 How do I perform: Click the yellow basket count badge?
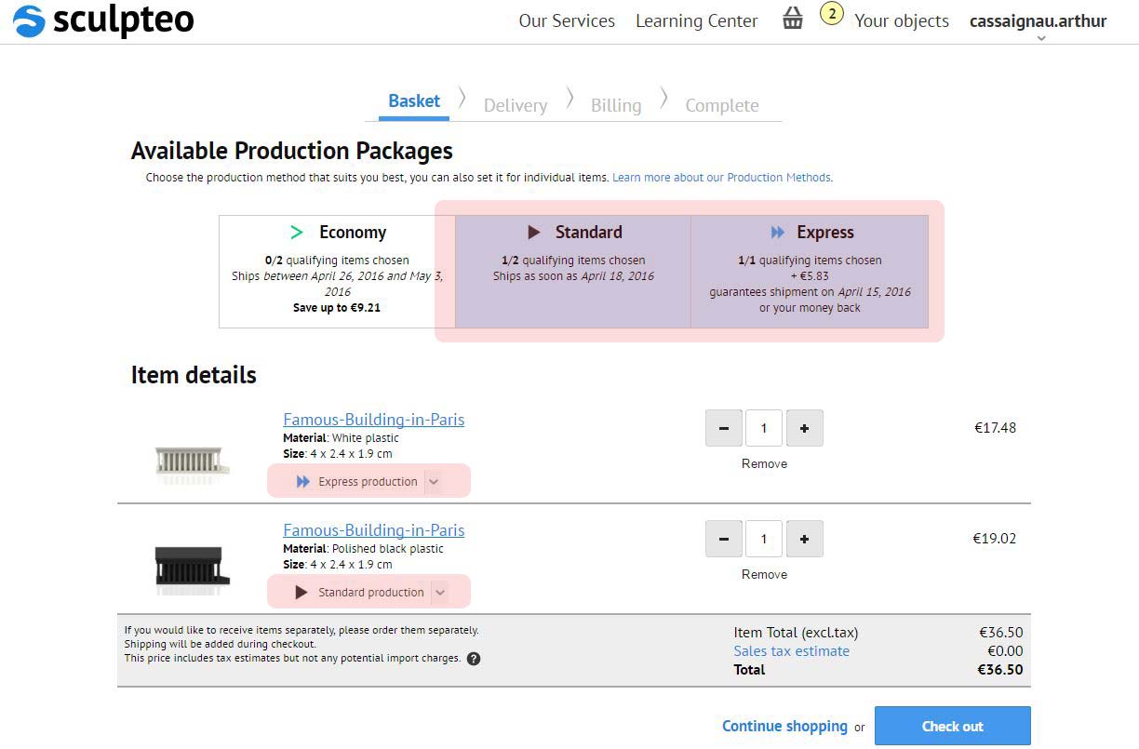click(x=831, y=14)
